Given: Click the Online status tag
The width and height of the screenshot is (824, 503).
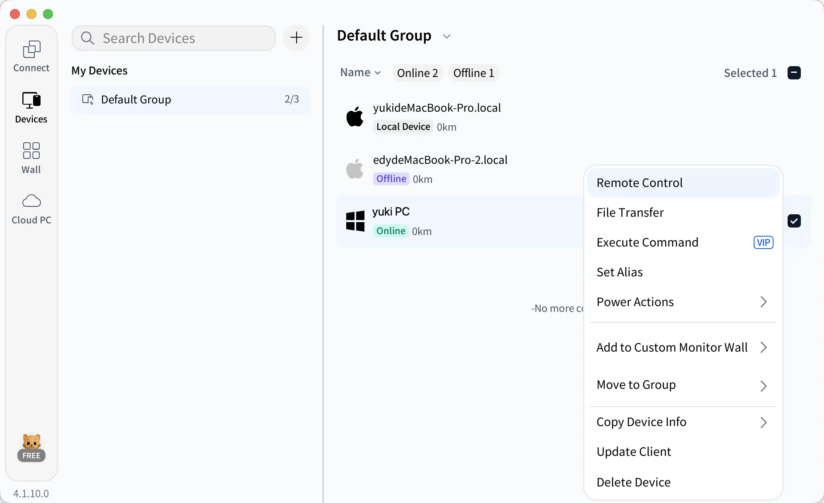Looking at the screenshot, I should pyautogui.click(x=391, y=231).
